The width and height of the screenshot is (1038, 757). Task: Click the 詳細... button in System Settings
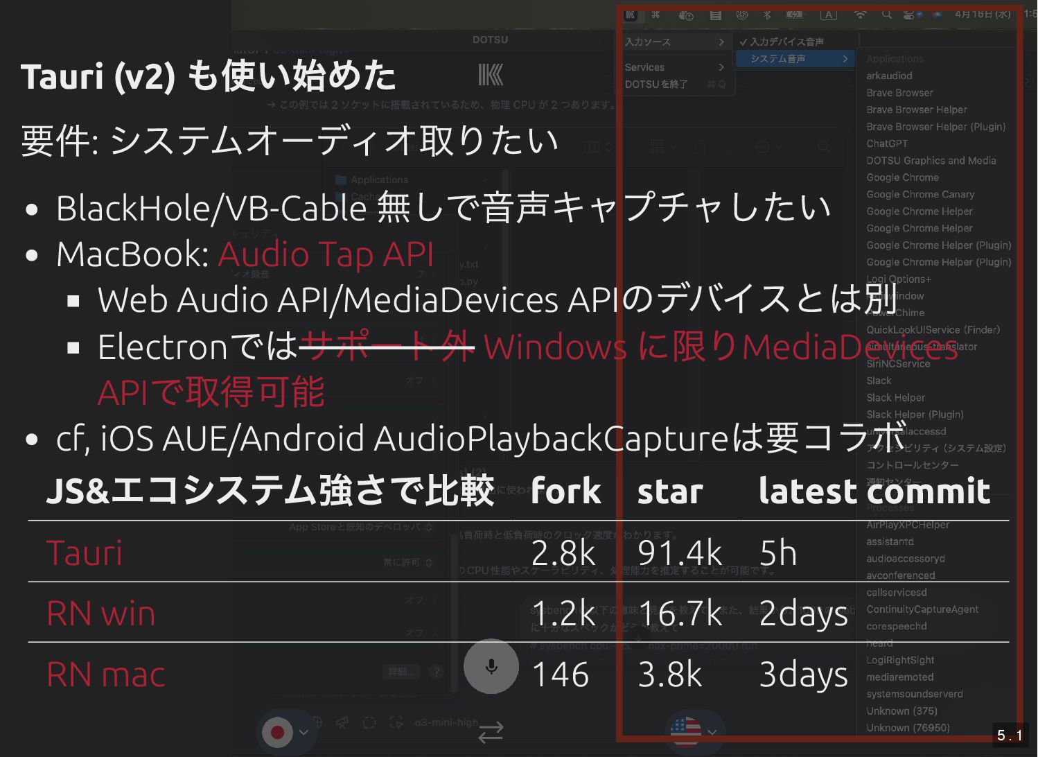tap(402, 672)
